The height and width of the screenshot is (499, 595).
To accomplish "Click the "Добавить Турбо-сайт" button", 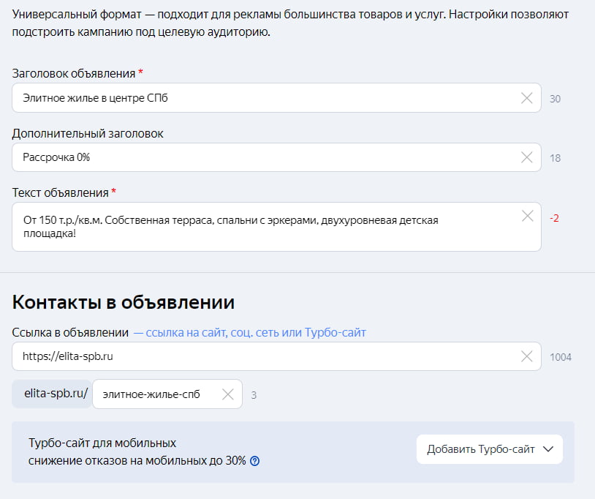I will [x=482, y=449].
